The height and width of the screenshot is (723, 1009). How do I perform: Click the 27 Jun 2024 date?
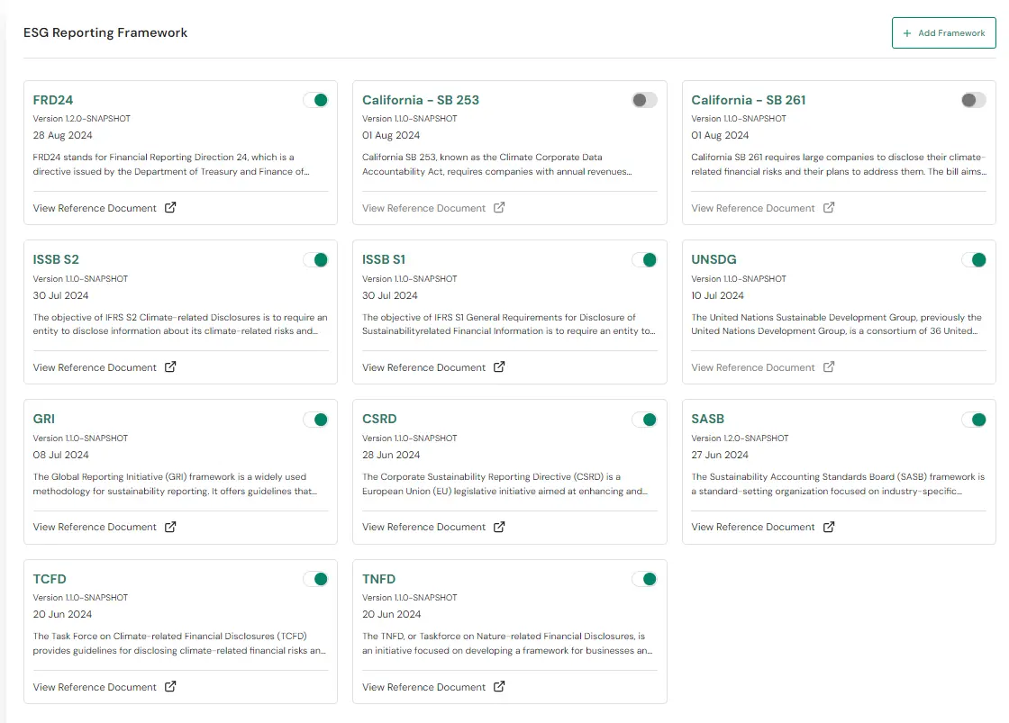tap(720, 455)
